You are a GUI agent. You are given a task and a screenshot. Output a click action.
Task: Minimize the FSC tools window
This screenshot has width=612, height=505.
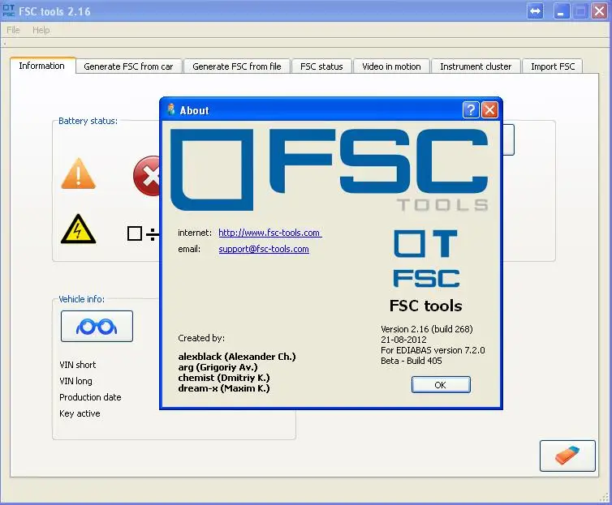pos(561,11)
